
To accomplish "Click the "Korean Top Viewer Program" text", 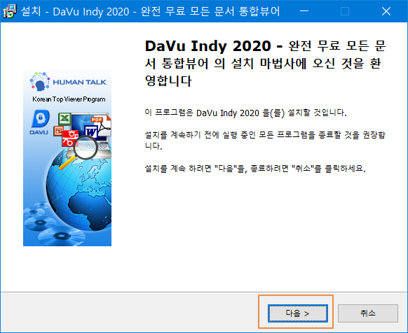I will point(69,99).
